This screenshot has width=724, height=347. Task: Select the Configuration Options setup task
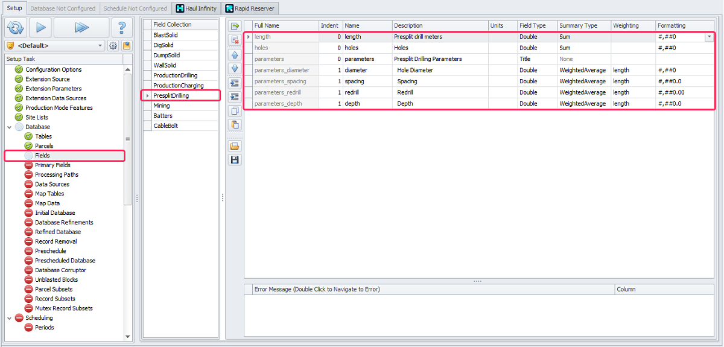click(54, 69)
